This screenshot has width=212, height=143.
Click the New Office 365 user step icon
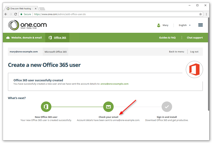tap(46, 107)
